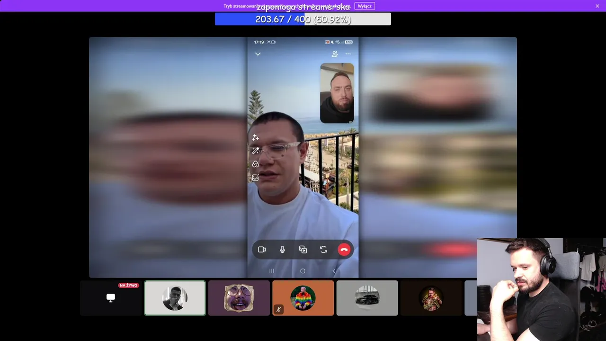
Task: Tap the magic wand filter icon
Action: (x=256, y=151)
